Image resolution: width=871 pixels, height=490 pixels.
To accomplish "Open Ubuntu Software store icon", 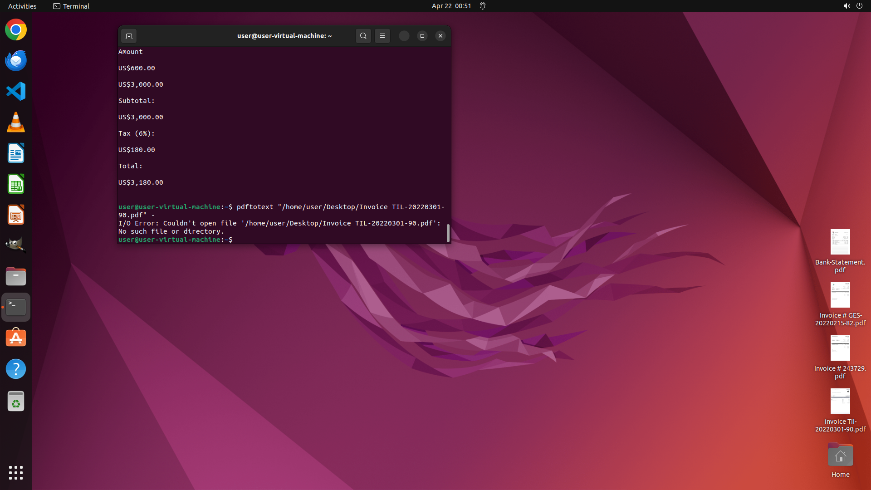I will (x=16, y=338).
